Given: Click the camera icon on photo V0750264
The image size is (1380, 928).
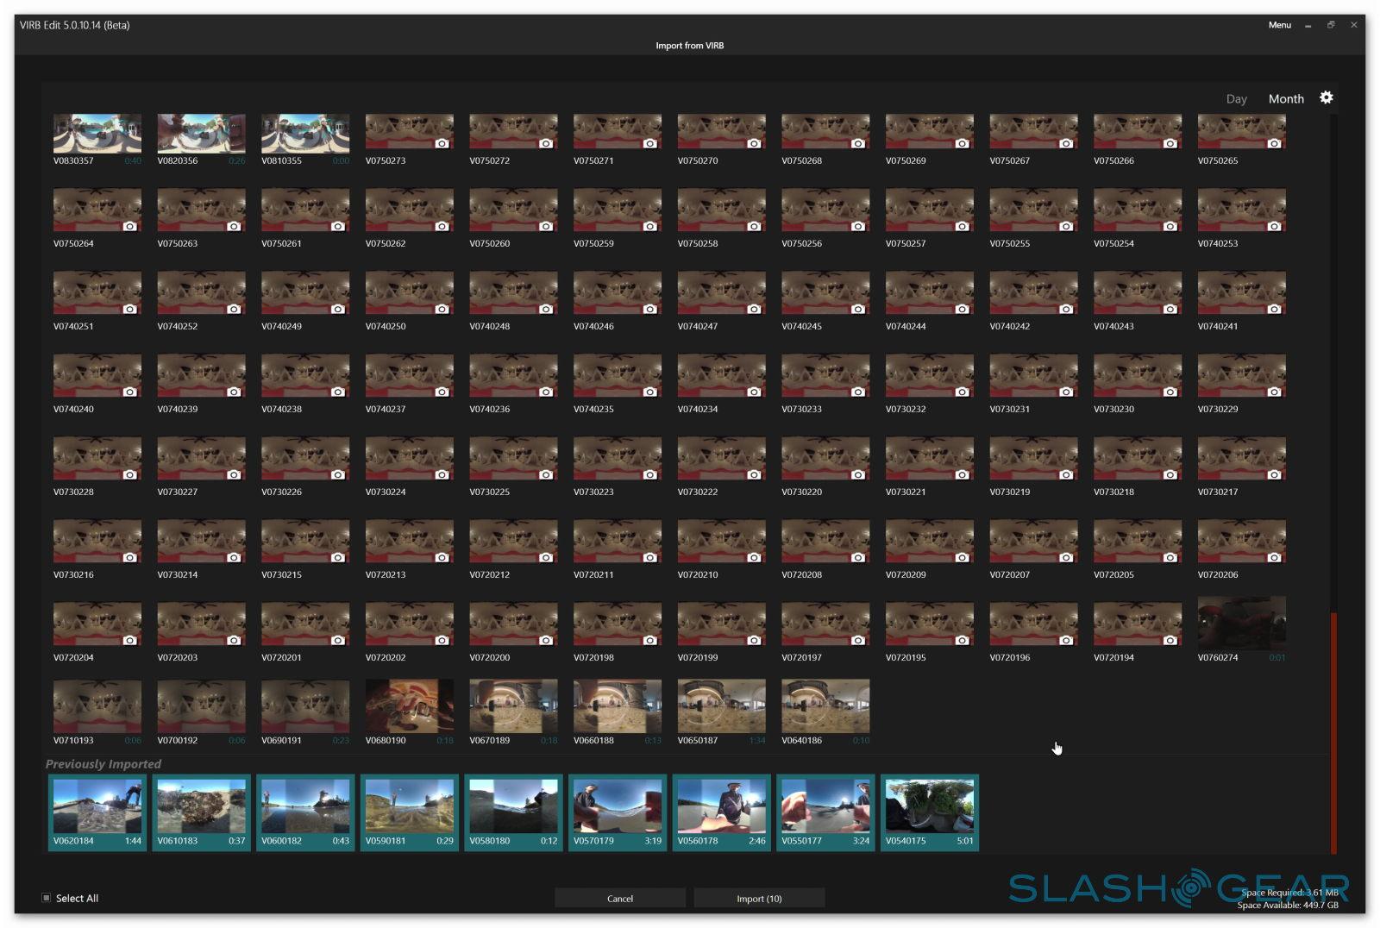Looking at the screenshot, I should point(129,226).
